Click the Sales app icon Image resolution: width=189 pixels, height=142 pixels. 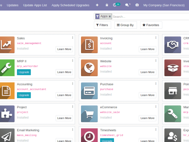click(x=7, y=45)
